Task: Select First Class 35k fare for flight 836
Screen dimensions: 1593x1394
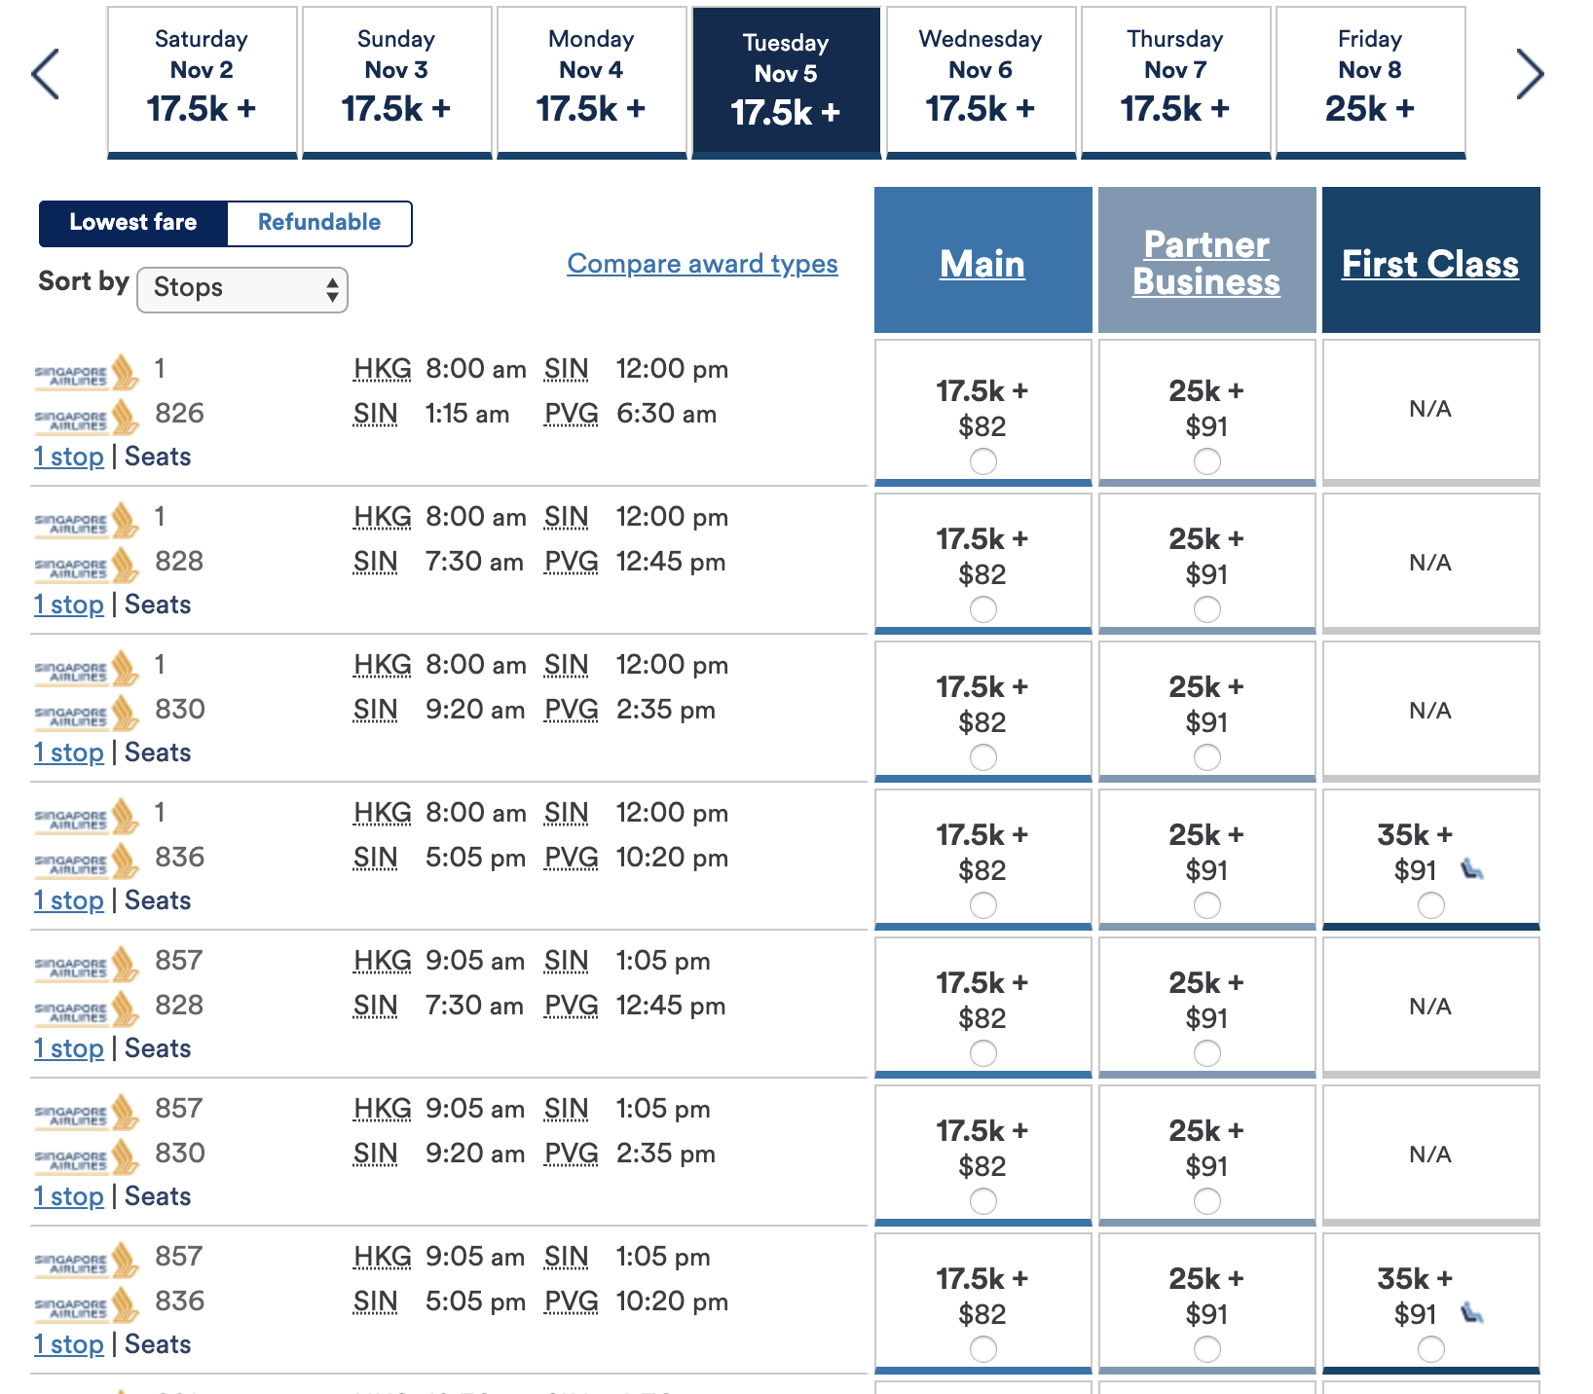Action: 1430,905
